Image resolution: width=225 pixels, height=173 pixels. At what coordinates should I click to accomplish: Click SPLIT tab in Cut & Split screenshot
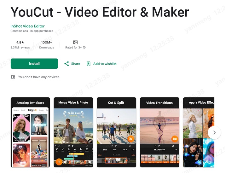click(x=125, y=150)
